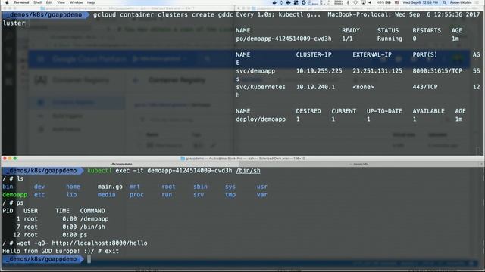
Task: Open the Window menu
Action: [x=76, y=2]
